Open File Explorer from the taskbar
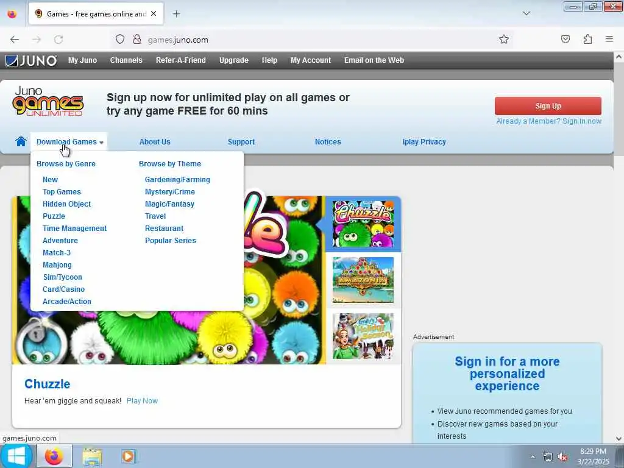 coord(93,456)
